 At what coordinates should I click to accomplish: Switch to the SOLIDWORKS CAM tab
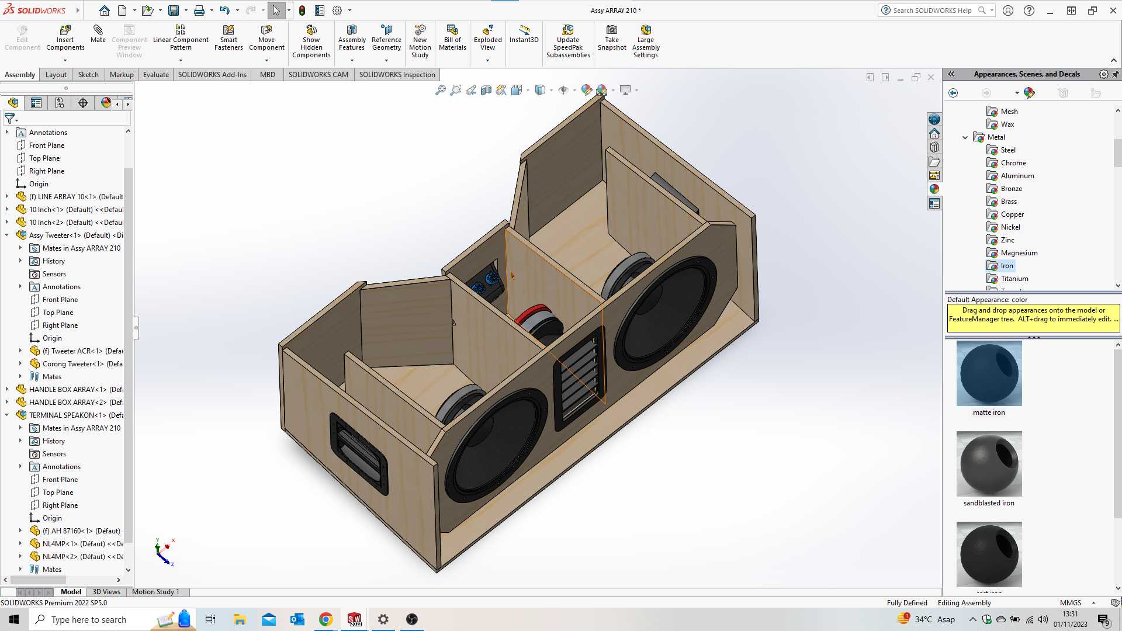pyautogui.click(x=318, y=75)
